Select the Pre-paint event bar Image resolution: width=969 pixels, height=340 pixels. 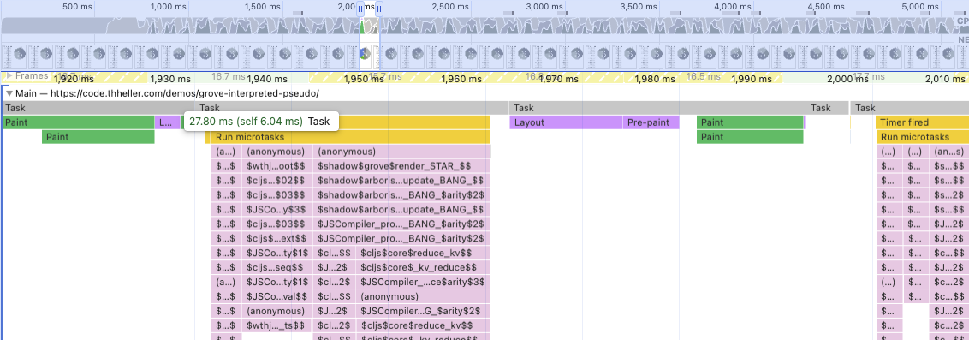[651, 122]
